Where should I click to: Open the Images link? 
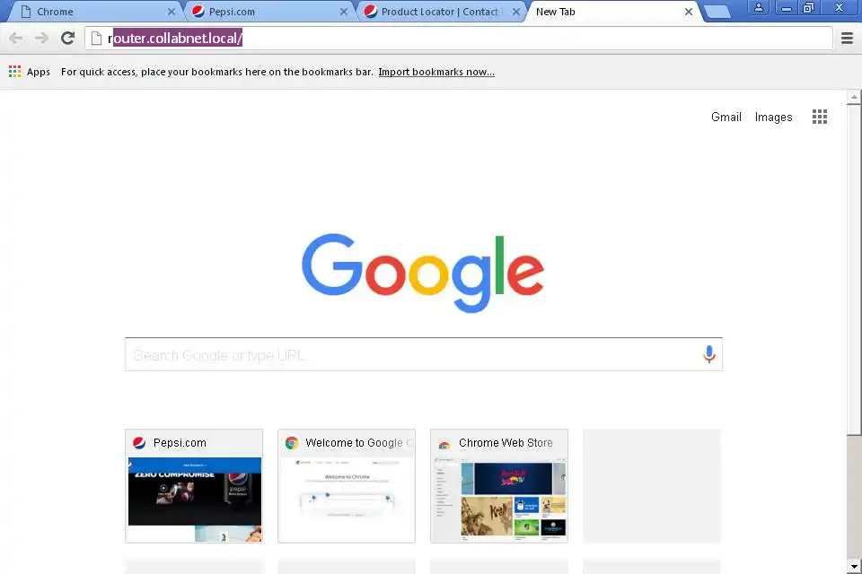(x=773, y=117)
